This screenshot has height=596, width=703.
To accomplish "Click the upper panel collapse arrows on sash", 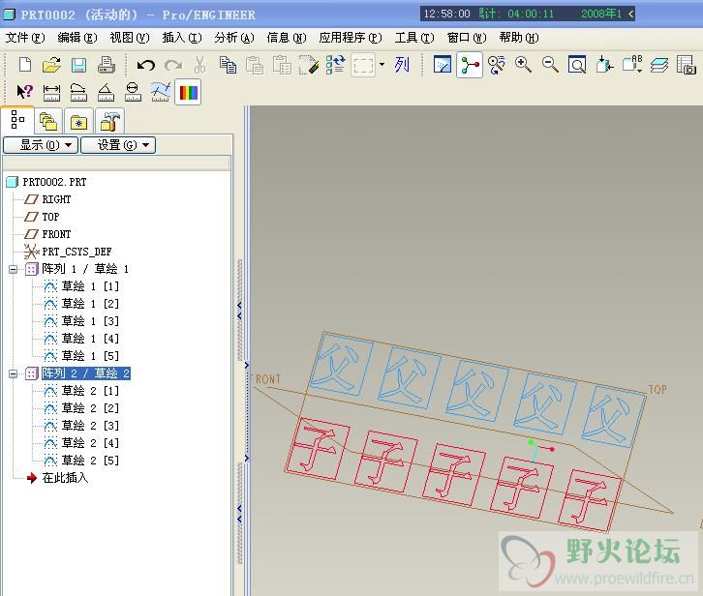I will (239, 311).
